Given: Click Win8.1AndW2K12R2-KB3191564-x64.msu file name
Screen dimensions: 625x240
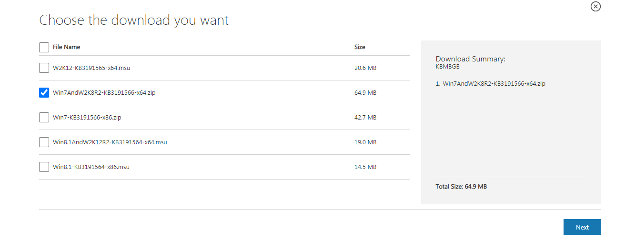Looking at the screenshot, I should click(110, 142).
